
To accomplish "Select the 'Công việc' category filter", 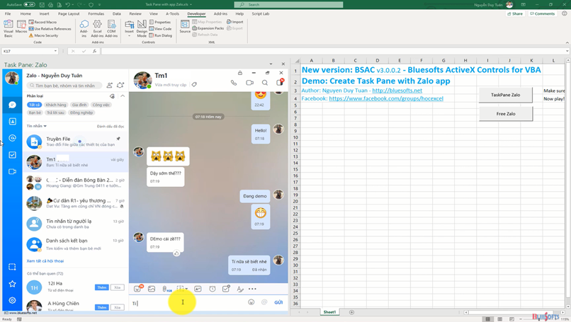I will pyautogui.click(x=101, y=105).
